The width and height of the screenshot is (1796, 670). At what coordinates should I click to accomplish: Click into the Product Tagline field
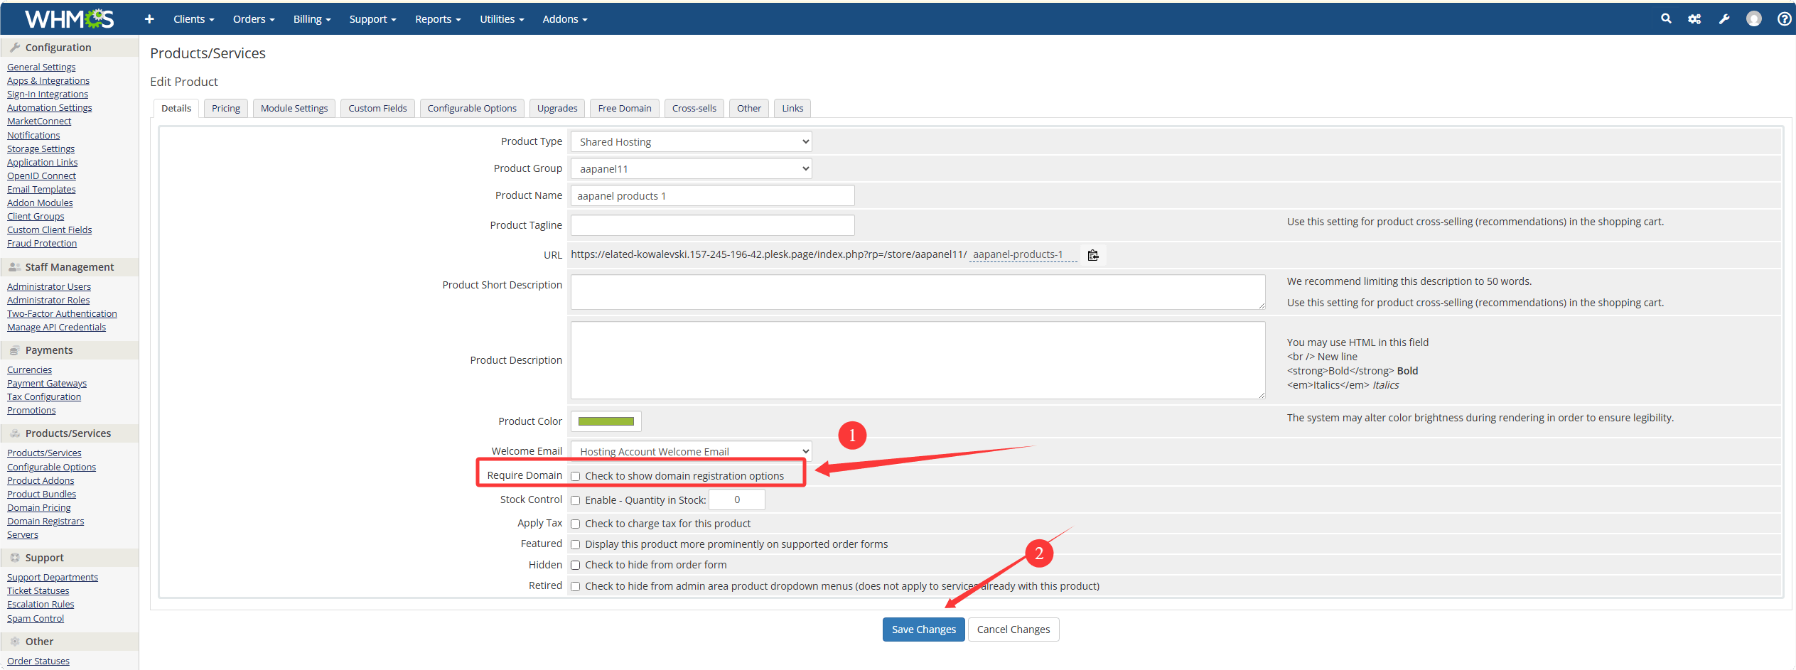712,225
